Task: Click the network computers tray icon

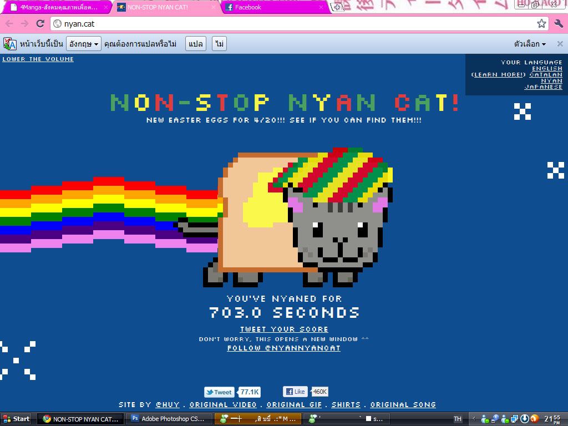Action: click(x=514, y=419)
